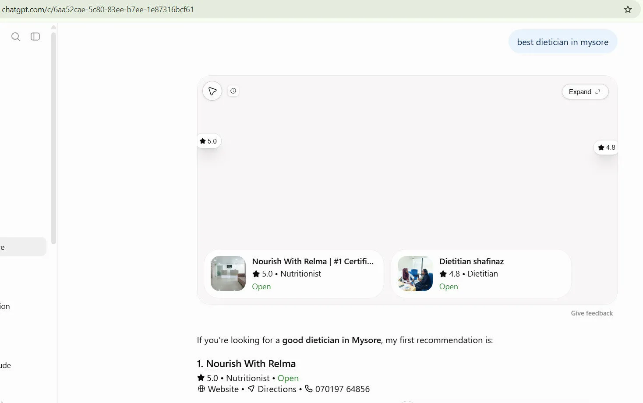Open the Dietitian shafinaz card photo
Screen dimensions: 643x403
[415, 273]
